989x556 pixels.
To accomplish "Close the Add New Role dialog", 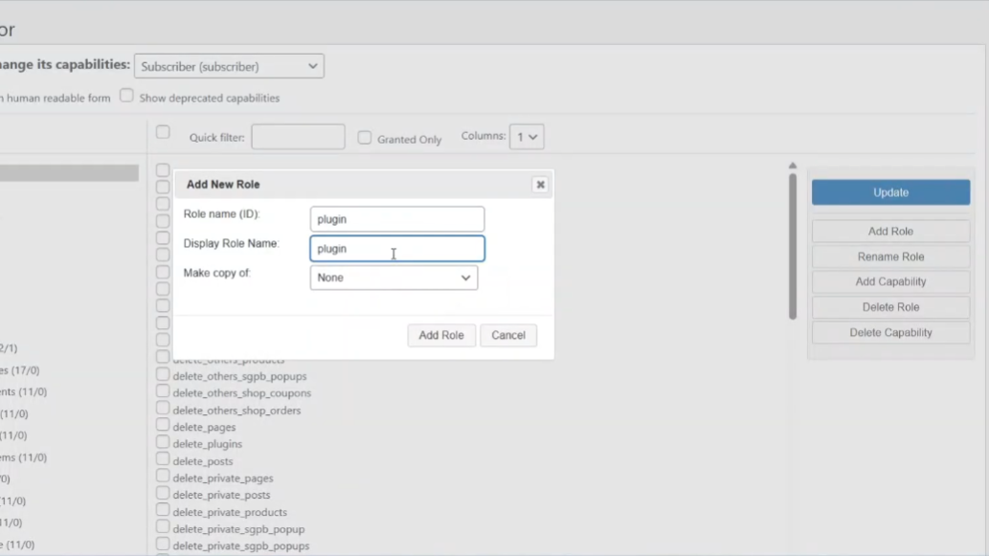I will (540, 184).
